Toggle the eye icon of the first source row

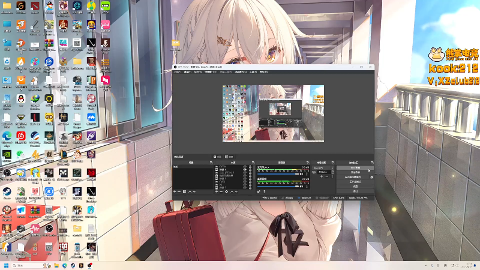click(245, 167)
